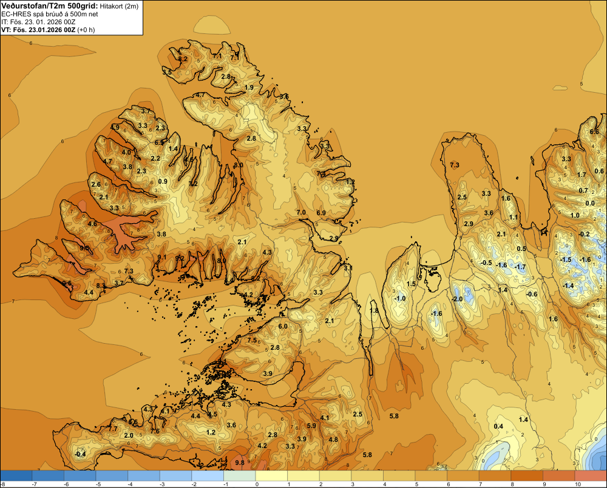Click the '5' legend scale label
607x488 pixels.
coord(416,484)
